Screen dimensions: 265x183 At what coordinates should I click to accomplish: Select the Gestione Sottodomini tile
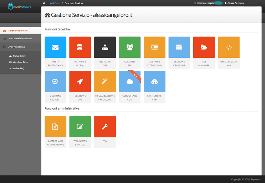pyautogui.click(x=154, y=47)
